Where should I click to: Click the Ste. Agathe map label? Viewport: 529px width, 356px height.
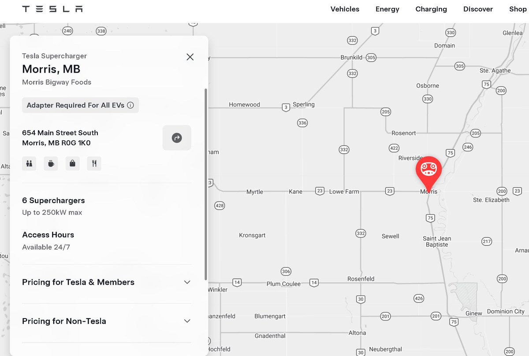[x=495, y=70]
